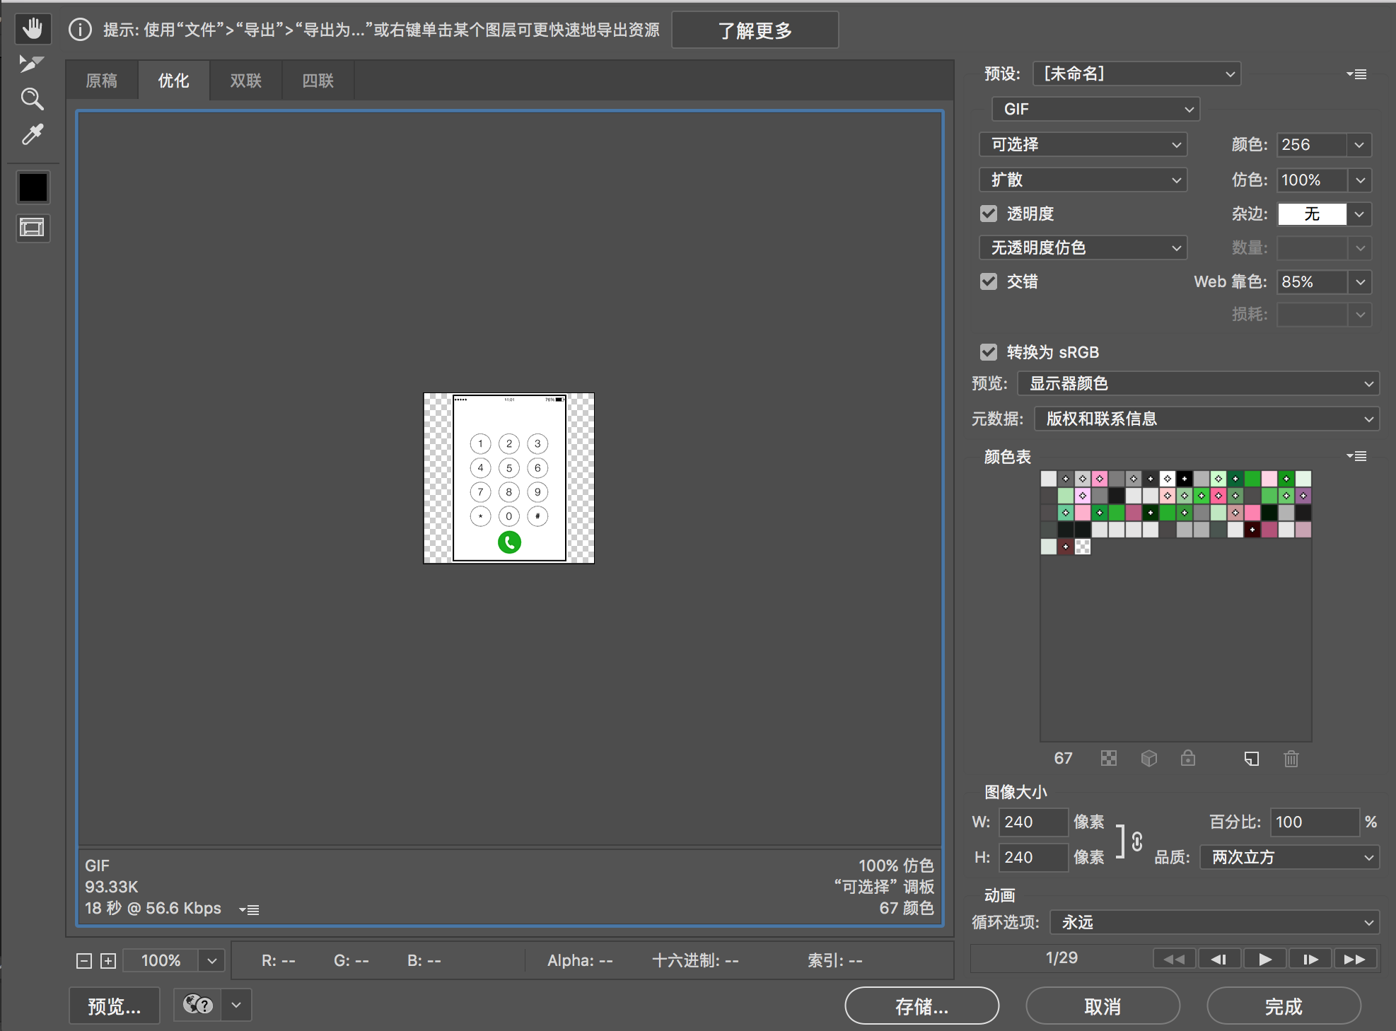Toggle slices visibility icon
The height and width of the screenshot is (1031, 1396).
[33, 228]
